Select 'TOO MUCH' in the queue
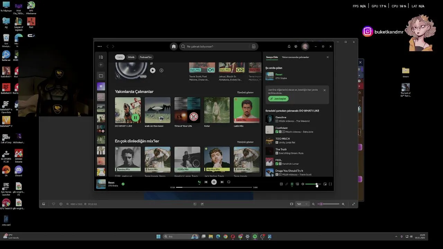The image size is (443, 249). coord(297,140)
